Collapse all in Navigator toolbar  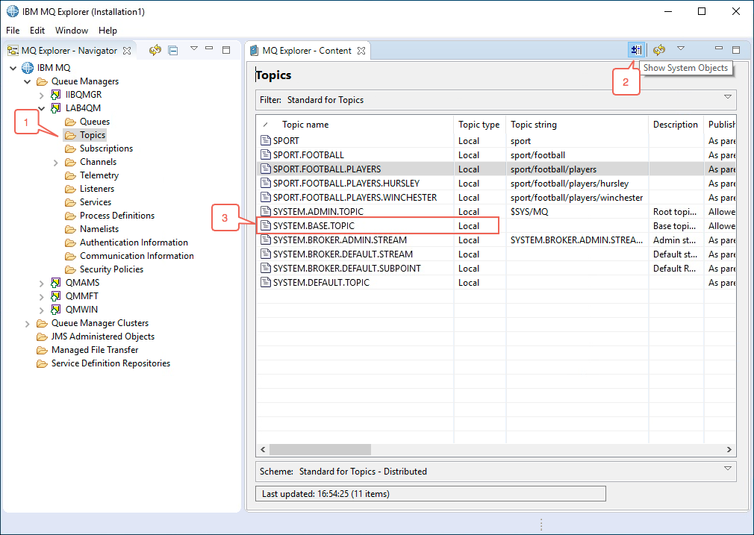point(173,50)
